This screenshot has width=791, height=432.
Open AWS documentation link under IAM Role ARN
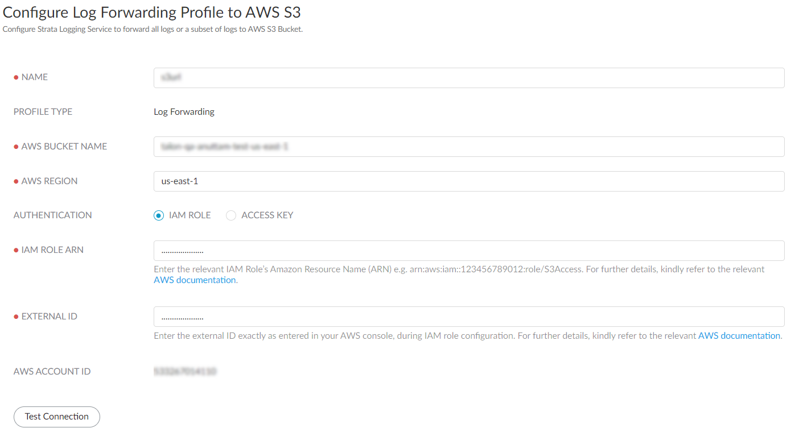(x=195, y=280)
